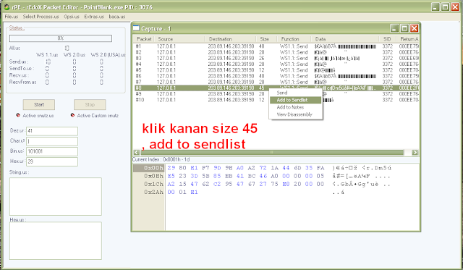The width and height of the screenshot is (463, 270).
Task: Click the String.us text area
Action: click(x=56, y=196)
